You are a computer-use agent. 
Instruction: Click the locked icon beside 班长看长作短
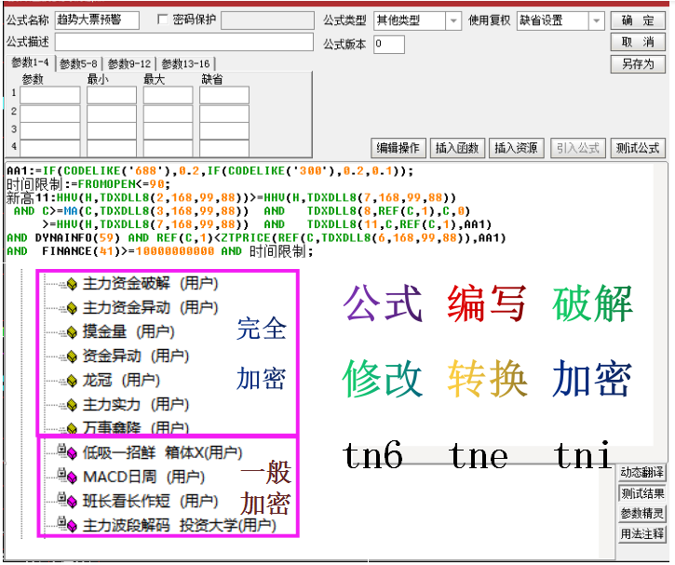point(68,500)
